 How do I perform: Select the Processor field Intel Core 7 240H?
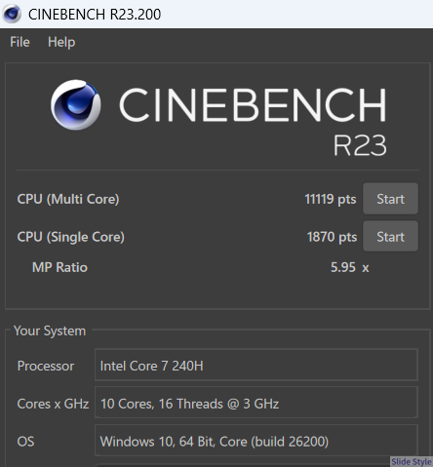[x=256, y=366]
